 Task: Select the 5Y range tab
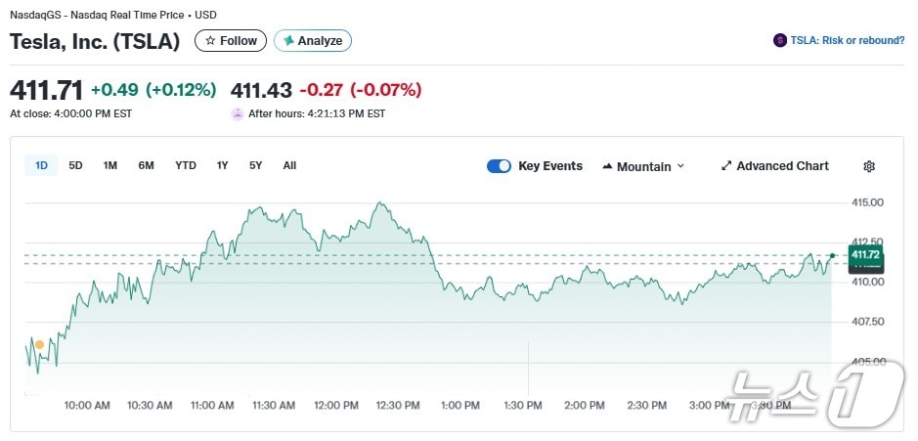point(255,165)
